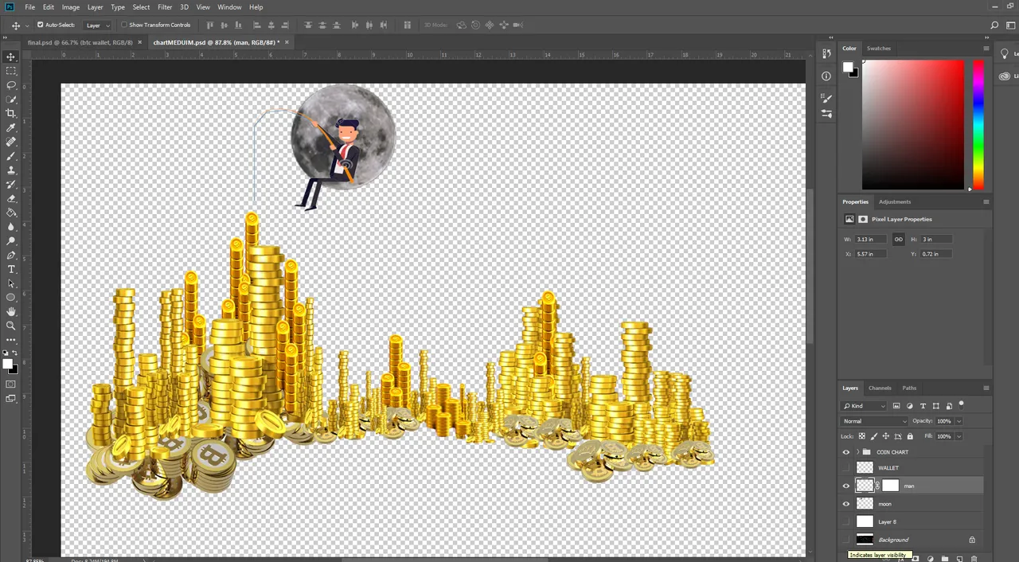Viewport: 1019px width, 562px height.
Task: Show the WALLET layer
Action: (x=846, y=468)
